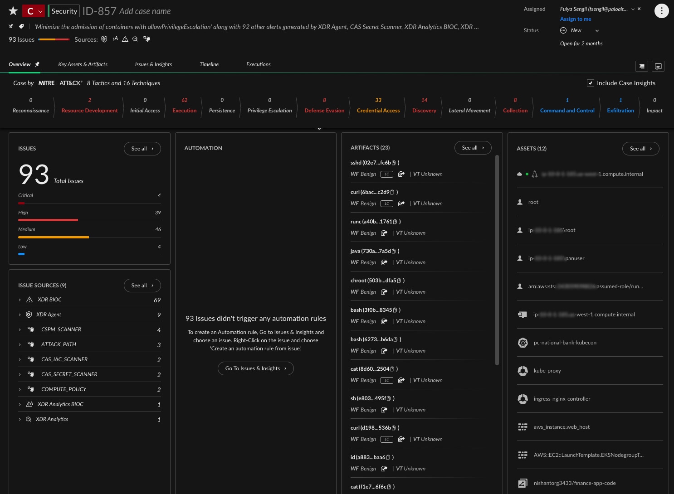This screenshot has width=674, height=494.
Task: Click LC badge under sshd artifact
Action: point(386,174)
